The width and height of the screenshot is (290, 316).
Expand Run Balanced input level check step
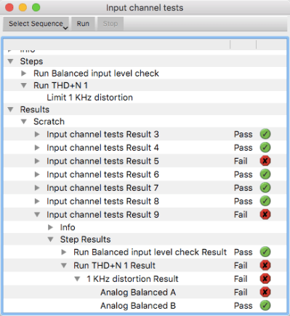[x=24, y=74]
